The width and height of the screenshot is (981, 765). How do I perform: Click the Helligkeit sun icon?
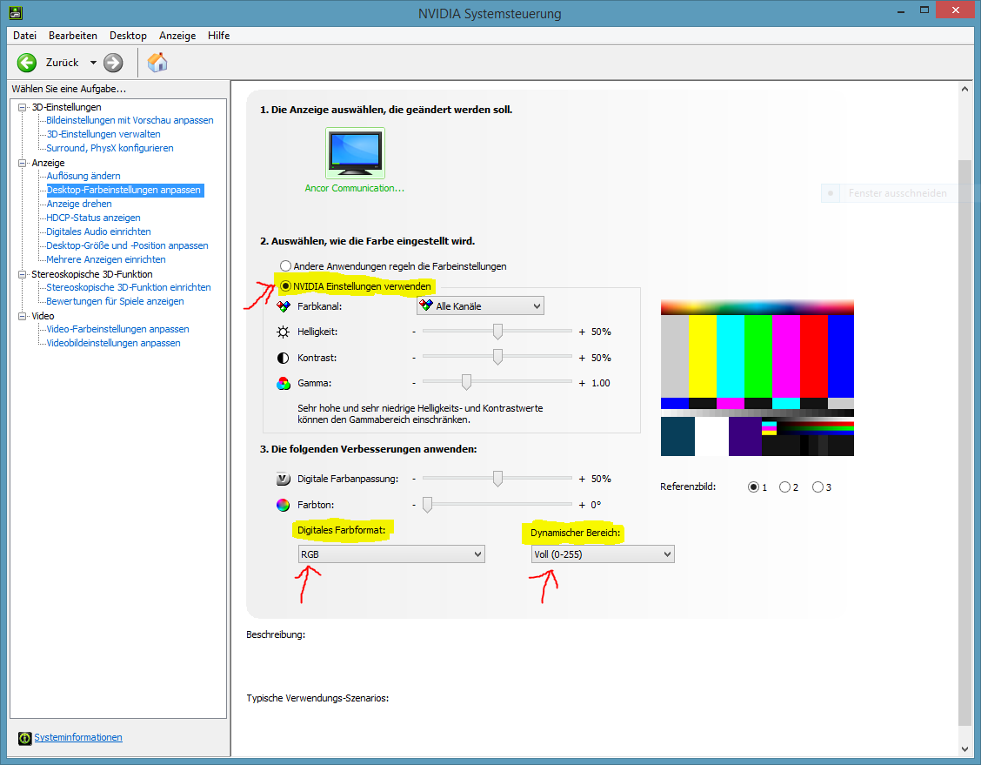(x=284, y=332)
